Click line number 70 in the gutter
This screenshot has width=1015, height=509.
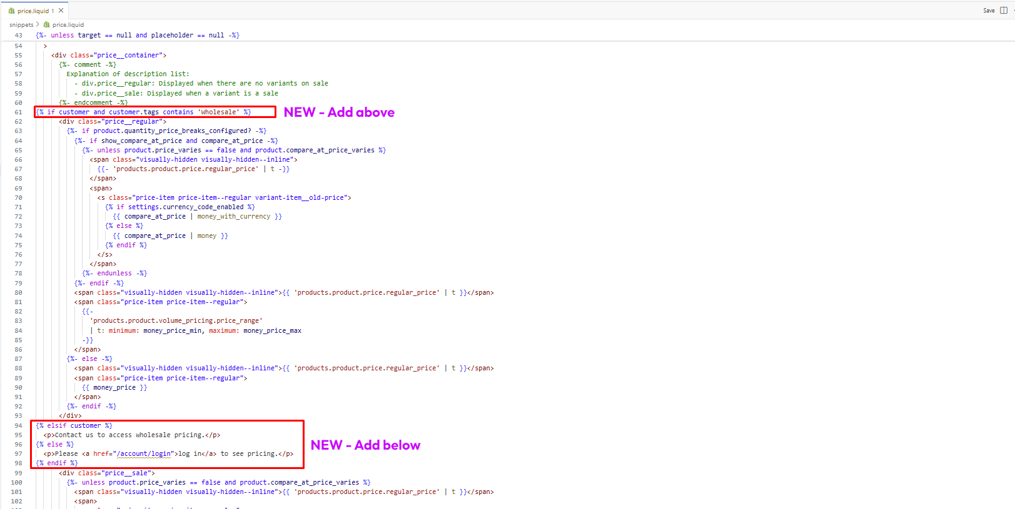point(18,197)
